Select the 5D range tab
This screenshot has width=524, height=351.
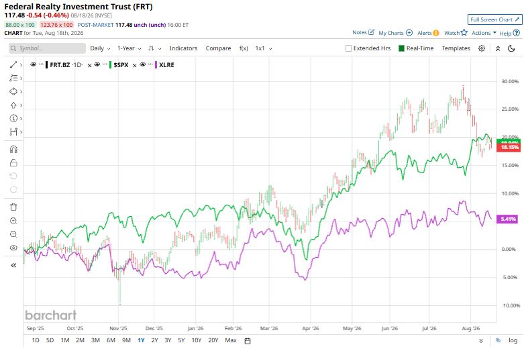pyautogui.click(x=50, y=340)
